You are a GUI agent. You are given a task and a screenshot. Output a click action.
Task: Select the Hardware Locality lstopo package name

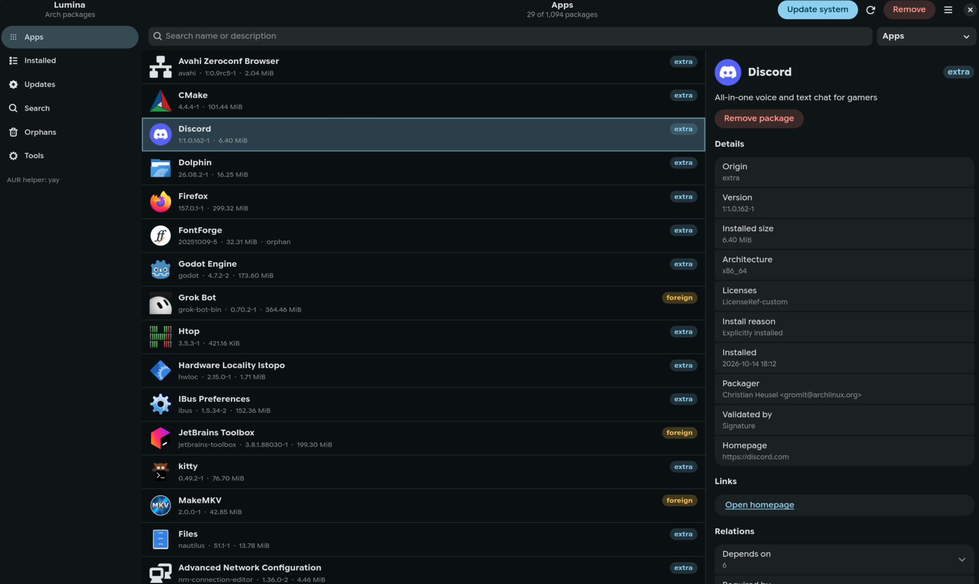pos(232,365)
